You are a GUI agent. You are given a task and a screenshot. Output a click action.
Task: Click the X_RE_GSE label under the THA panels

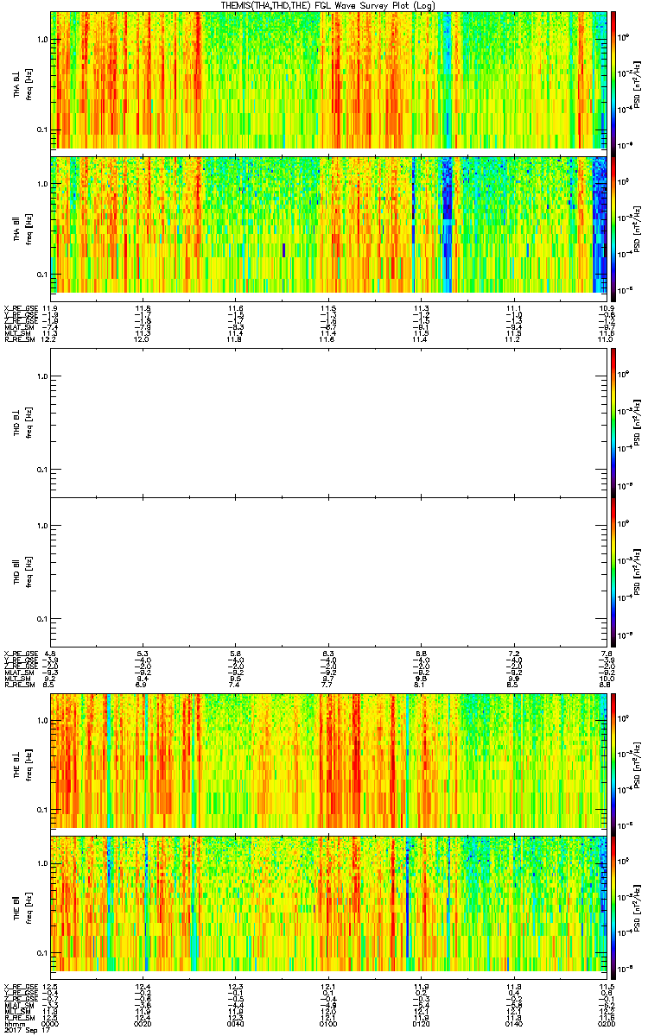point(20,309)
